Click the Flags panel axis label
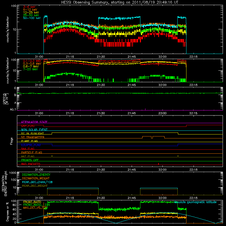The width and height of the screenshot is (226, 226). [x=11, y=141]
